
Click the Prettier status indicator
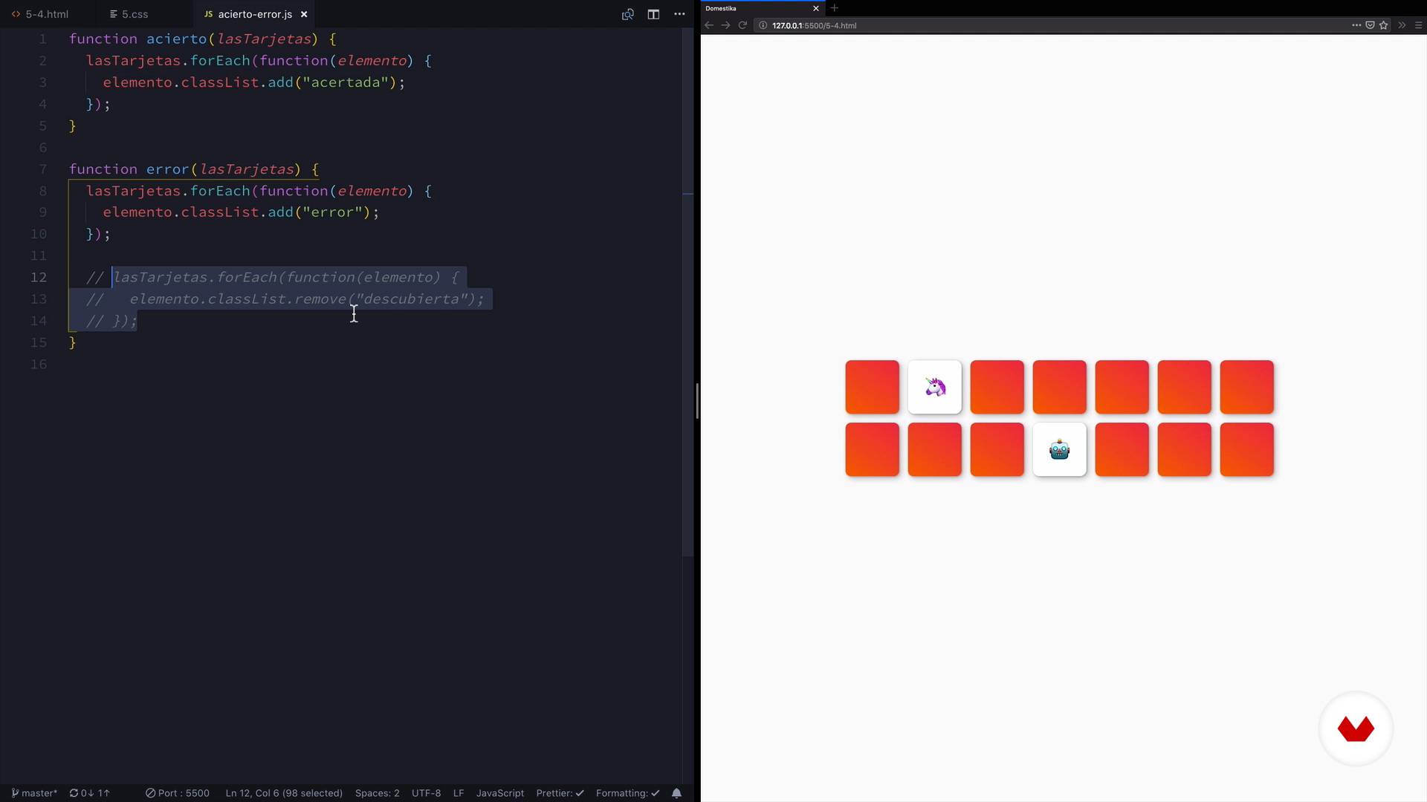pyautogui.click(x=560, y=793)
